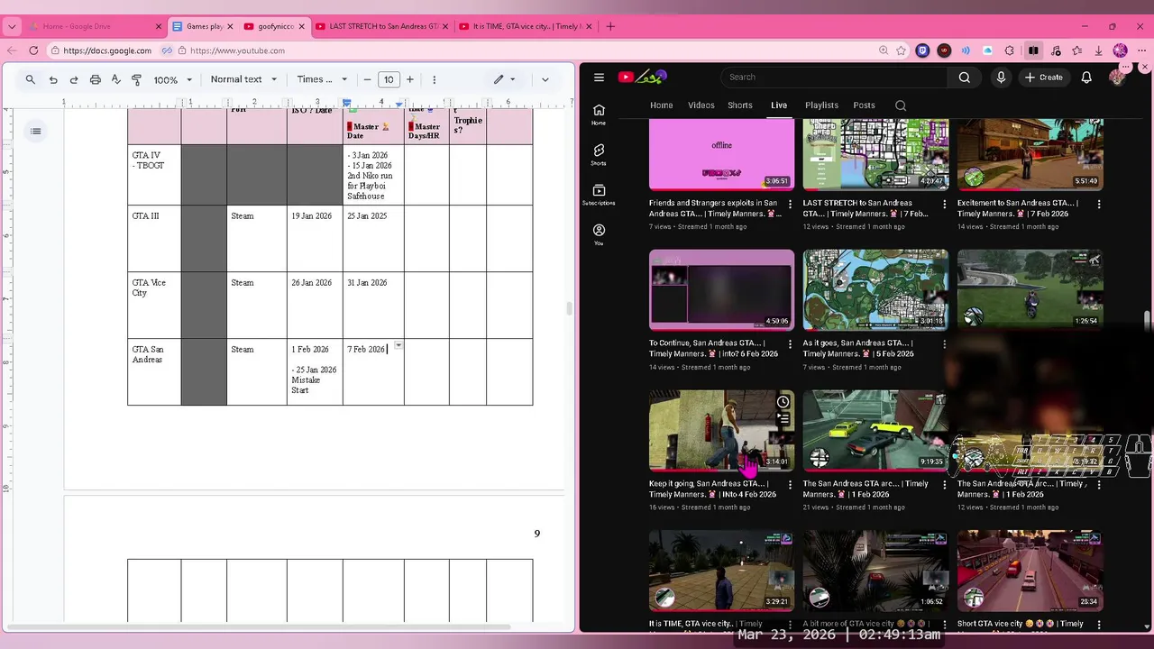1154x649 pixels.
Task: Click the GTA Vice City table cell
Action: (154, 305)
